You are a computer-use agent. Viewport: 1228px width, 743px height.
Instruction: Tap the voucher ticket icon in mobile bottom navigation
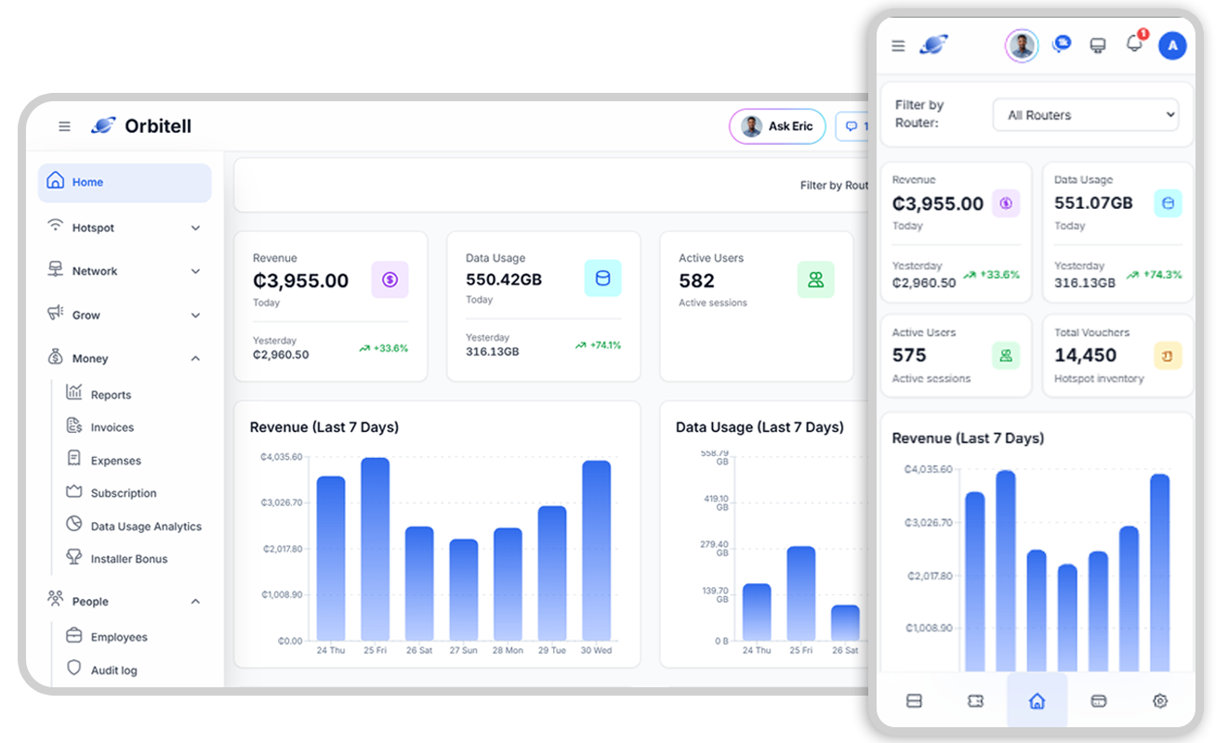point(975,701)
